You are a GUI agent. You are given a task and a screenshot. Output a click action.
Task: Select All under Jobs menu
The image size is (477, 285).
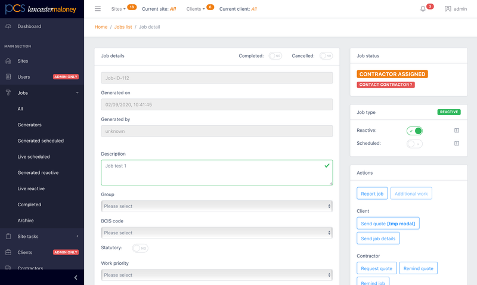tap(20, 109)
